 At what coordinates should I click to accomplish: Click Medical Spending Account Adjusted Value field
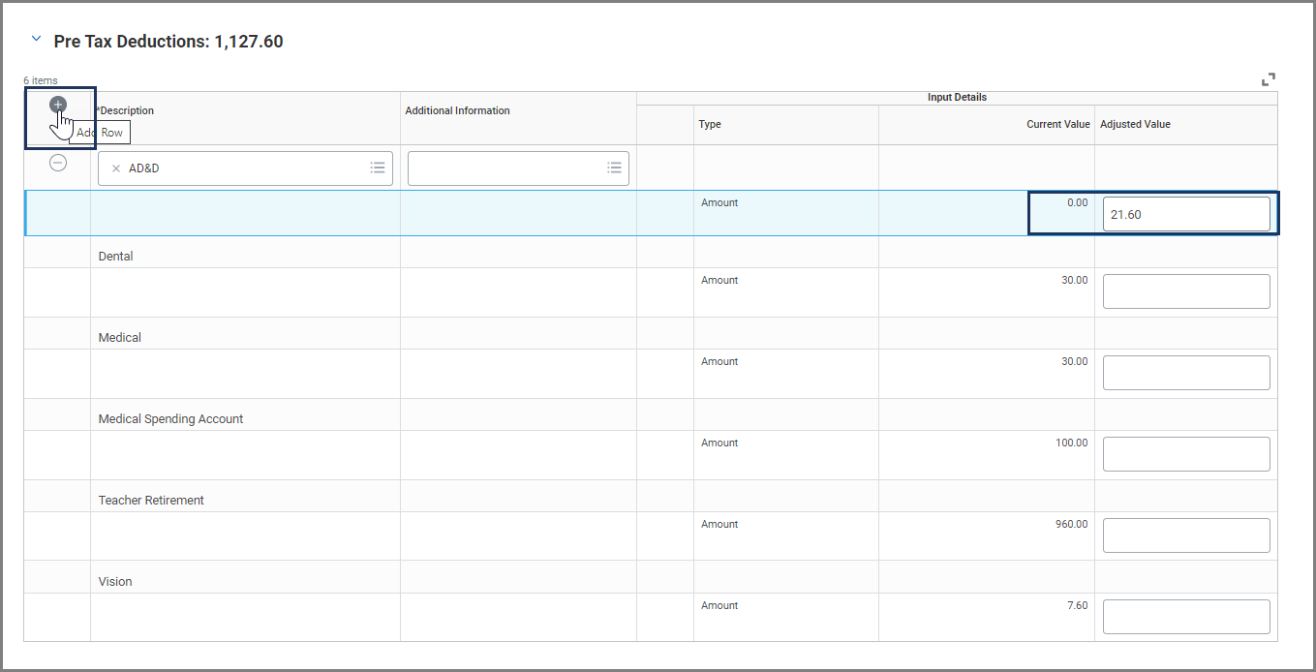pyautogui.click(x=1185, y=454)
